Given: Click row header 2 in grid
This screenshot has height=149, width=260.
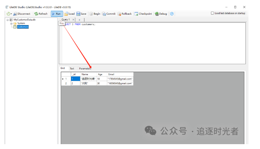Looking at the screenshot, I should click(66, 83).
